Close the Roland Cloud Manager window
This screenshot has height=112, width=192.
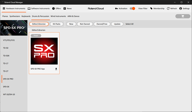(x=188, y=2)
